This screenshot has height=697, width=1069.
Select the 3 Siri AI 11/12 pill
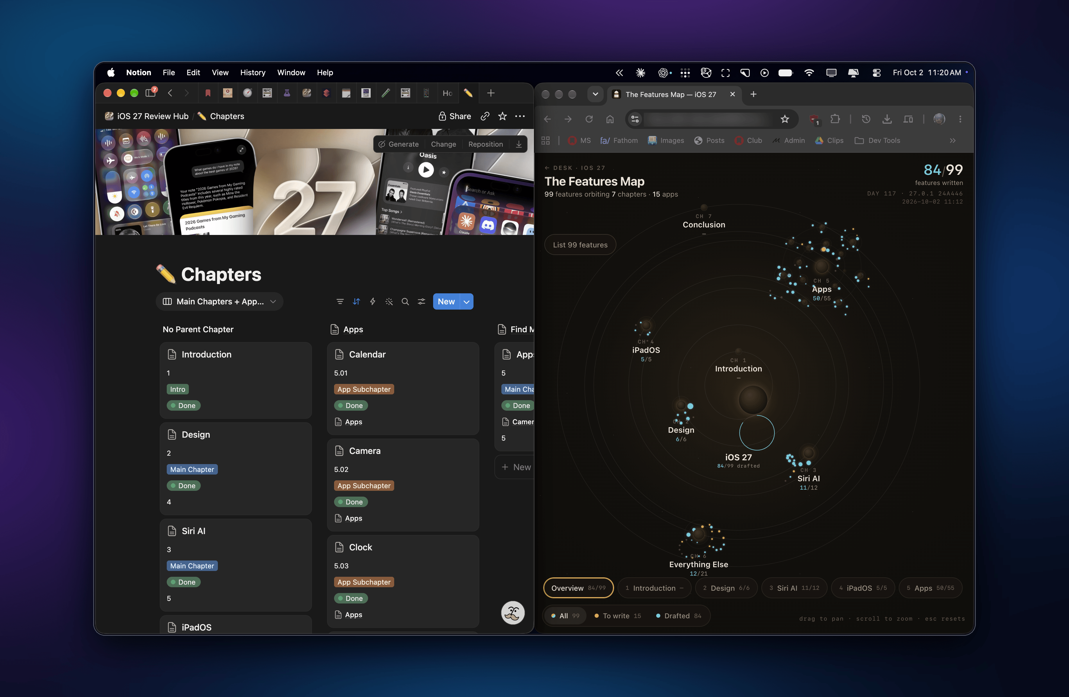[794, 588]
